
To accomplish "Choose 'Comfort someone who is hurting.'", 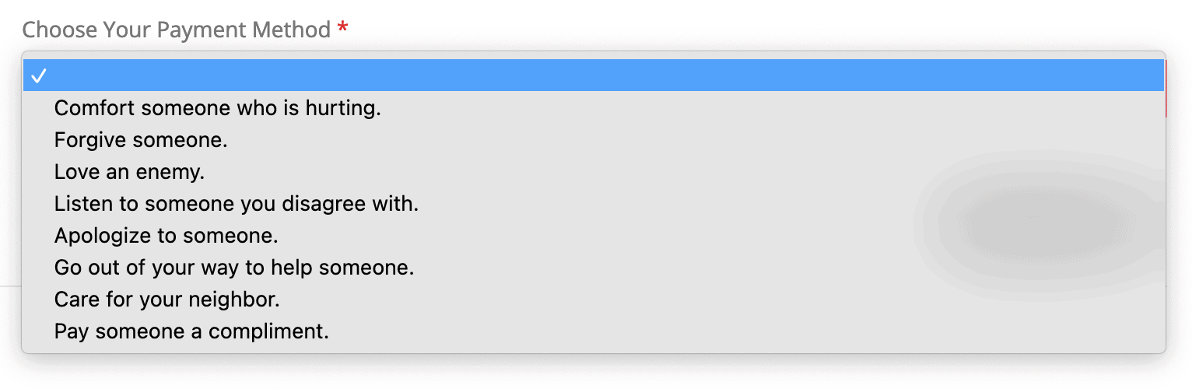I will [x=217, y=107].
